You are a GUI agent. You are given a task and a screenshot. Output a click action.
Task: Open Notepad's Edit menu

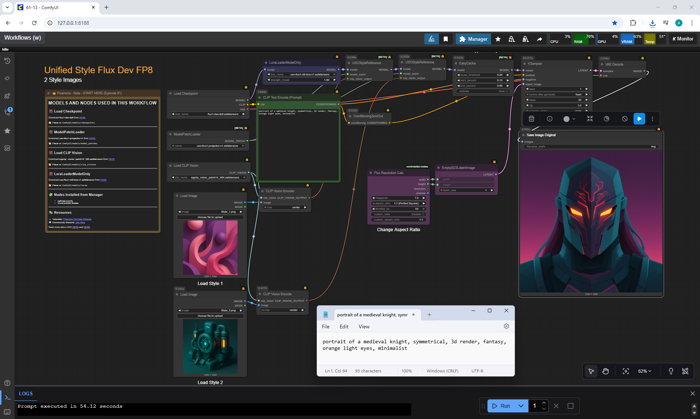tap(344, 327)
